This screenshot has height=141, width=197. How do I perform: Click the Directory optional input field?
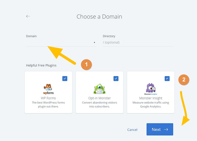(138, 42)
